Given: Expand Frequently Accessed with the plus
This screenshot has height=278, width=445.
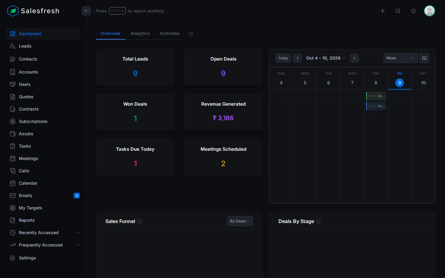Looking at the screenshot, I should tap(78, 245).
